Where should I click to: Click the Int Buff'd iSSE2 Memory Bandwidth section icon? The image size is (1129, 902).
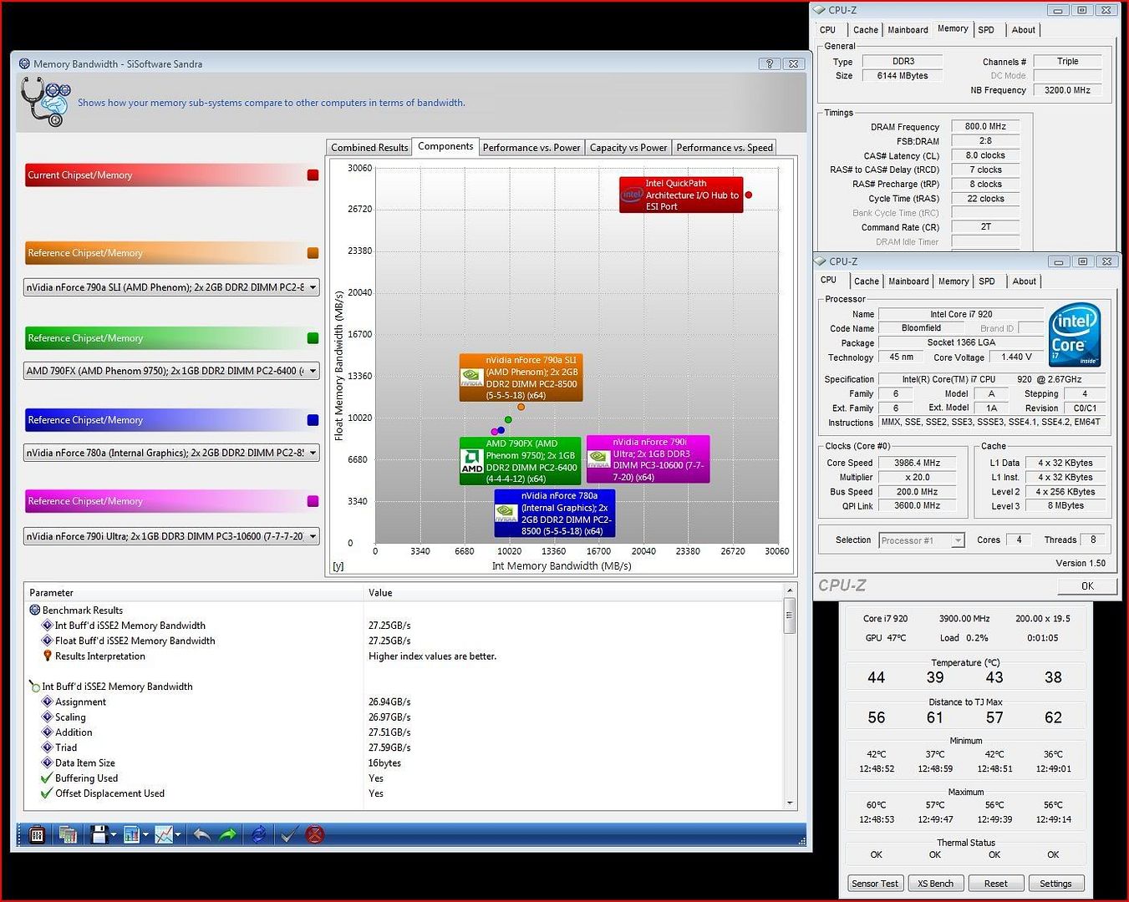coord(35,687)
